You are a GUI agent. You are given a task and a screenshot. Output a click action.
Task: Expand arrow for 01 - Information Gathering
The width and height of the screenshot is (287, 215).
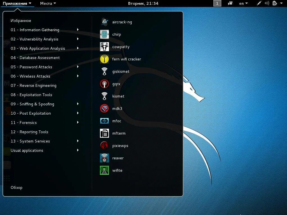click(78, 30)
